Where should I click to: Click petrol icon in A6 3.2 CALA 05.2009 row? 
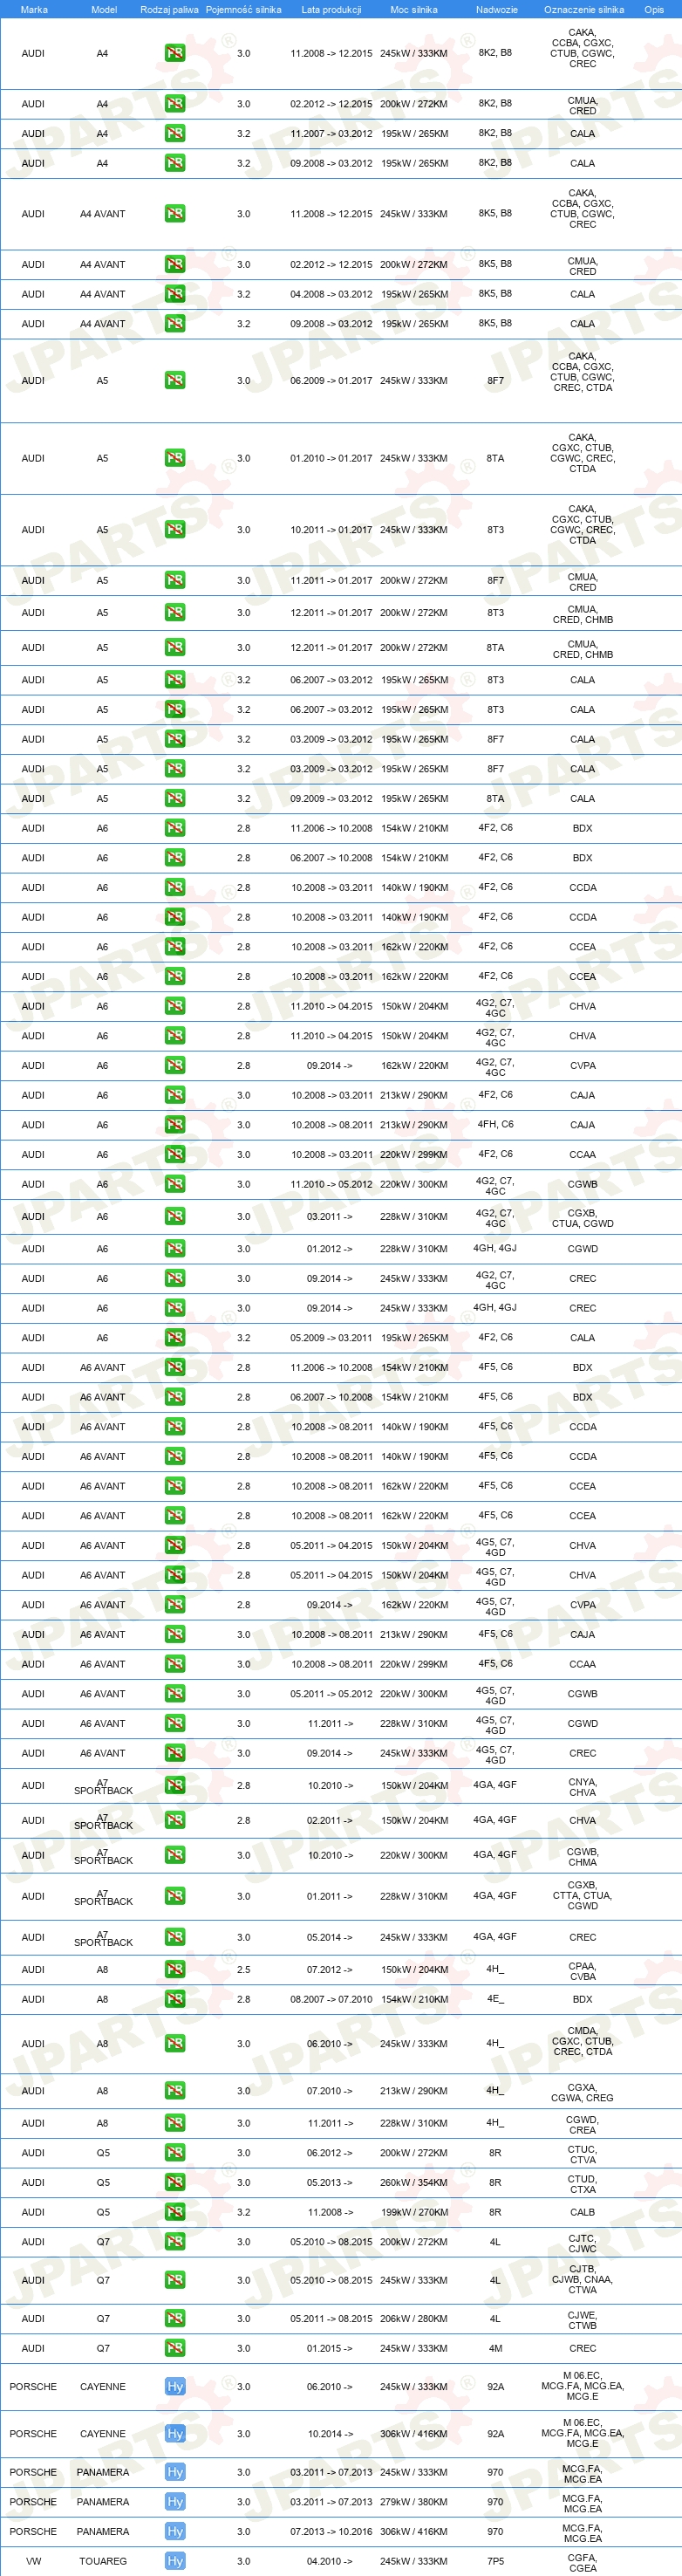pos(175,1338)
